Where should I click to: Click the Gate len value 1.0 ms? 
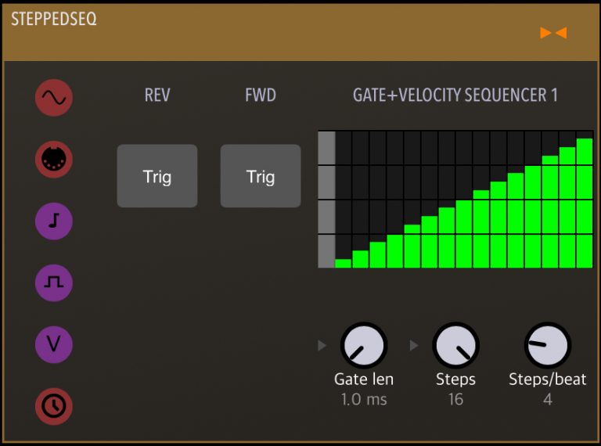364,400
